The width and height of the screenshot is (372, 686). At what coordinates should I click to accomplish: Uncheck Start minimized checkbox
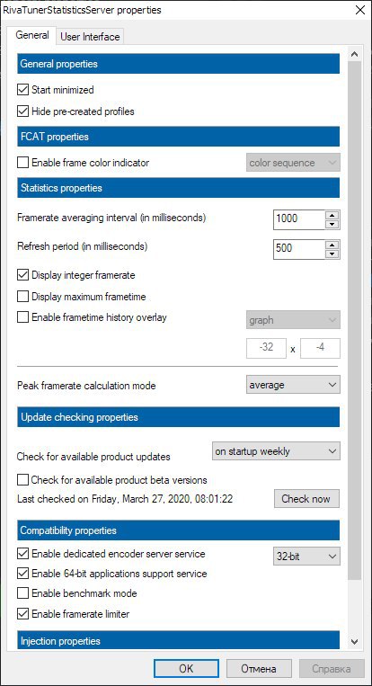click(x=22, y=90)
